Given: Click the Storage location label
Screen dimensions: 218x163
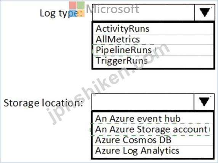Looking at the screenshot, I should click(x=43, y=103).
